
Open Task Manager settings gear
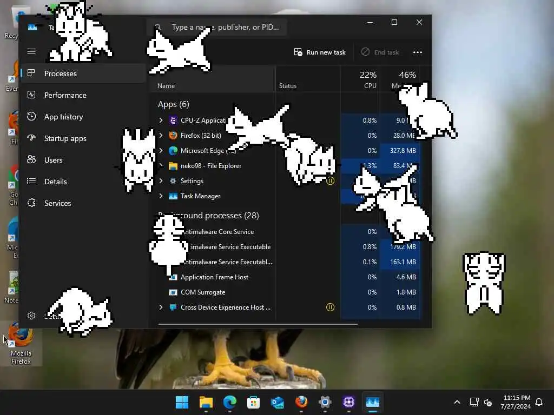pos(31,316)
